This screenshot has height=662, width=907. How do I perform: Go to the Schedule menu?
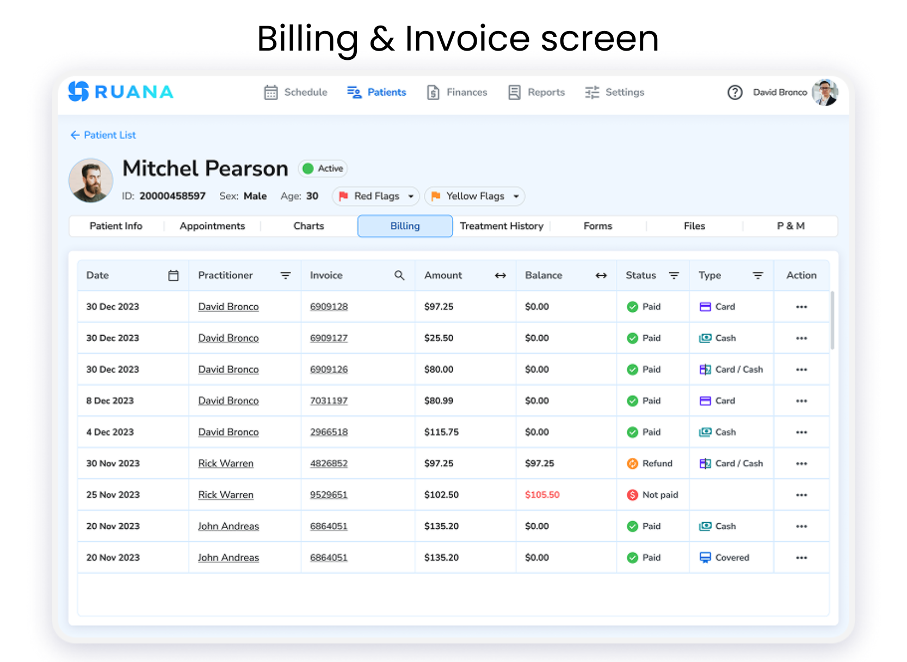click(x=295, y=92)
